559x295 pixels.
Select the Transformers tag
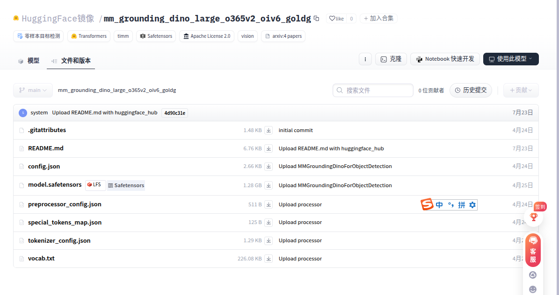click(89, 36)
